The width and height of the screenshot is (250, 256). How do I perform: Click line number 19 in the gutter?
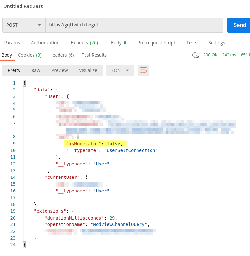tap(13, 211)
